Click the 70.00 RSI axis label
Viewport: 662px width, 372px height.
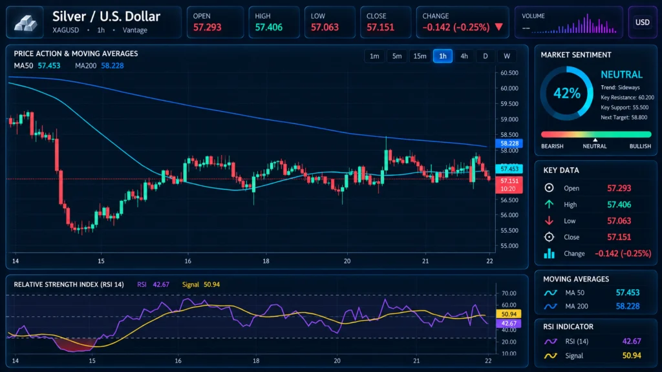tap(509, 293)
